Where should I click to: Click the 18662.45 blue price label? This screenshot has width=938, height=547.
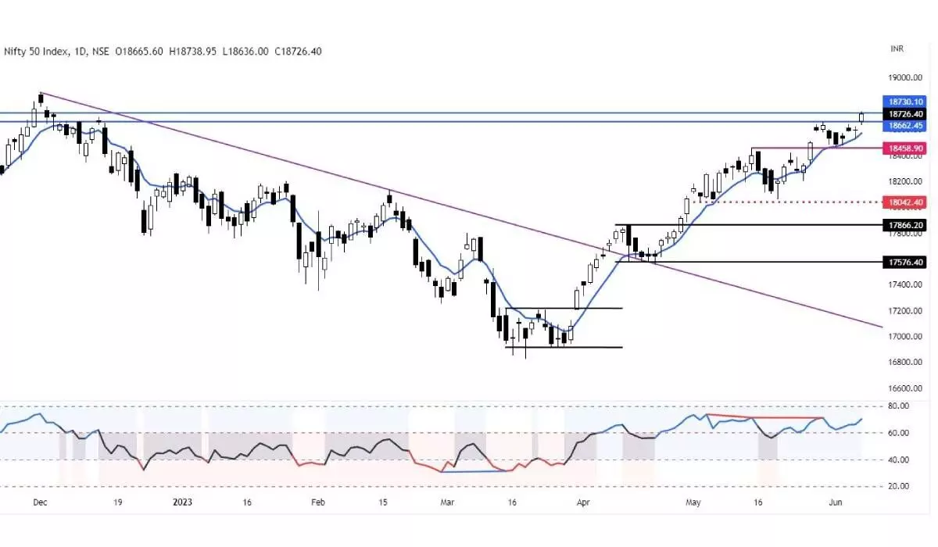[x=906, y=125]
